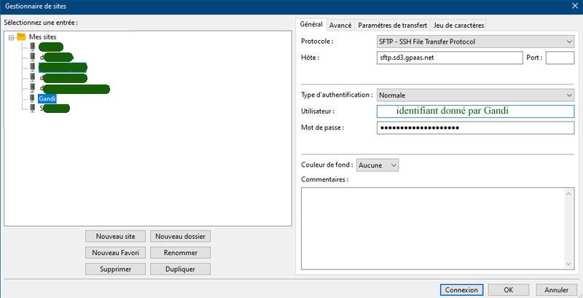Screen dimensions: 583x298
Task: Click the server icon beside Gandi
Action: [32, 98]
